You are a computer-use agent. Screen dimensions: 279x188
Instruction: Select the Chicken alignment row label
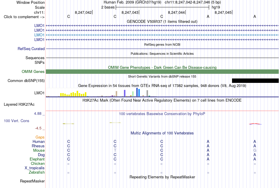pyautogui.click(x=38, y=163)
